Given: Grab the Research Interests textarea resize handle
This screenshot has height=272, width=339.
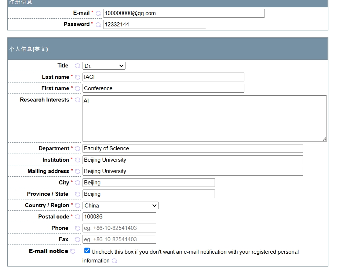Looking at the screenshot, I should click(325, 139).
